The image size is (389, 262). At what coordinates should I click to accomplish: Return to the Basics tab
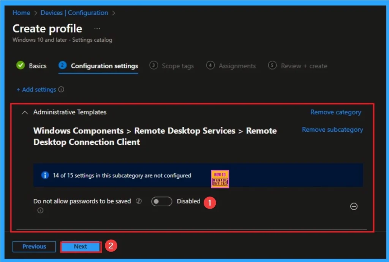tap(38, 65)
